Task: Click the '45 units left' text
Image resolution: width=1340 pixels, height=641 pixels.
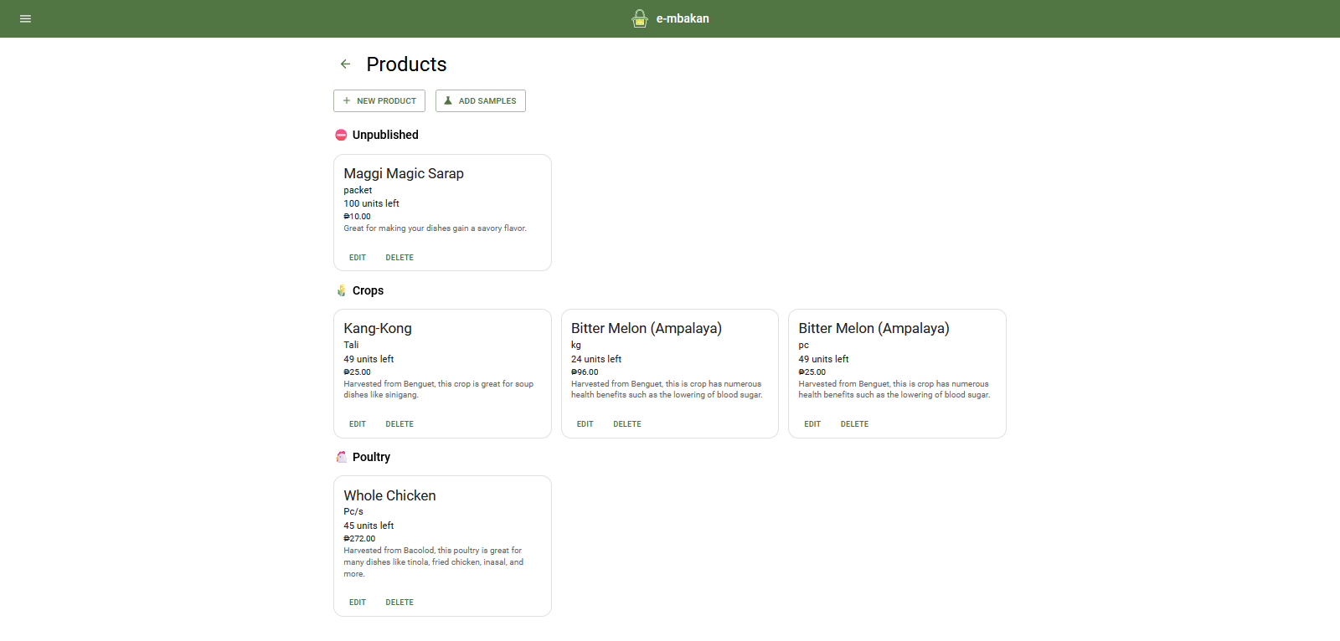Action: (x=368, y=526)
